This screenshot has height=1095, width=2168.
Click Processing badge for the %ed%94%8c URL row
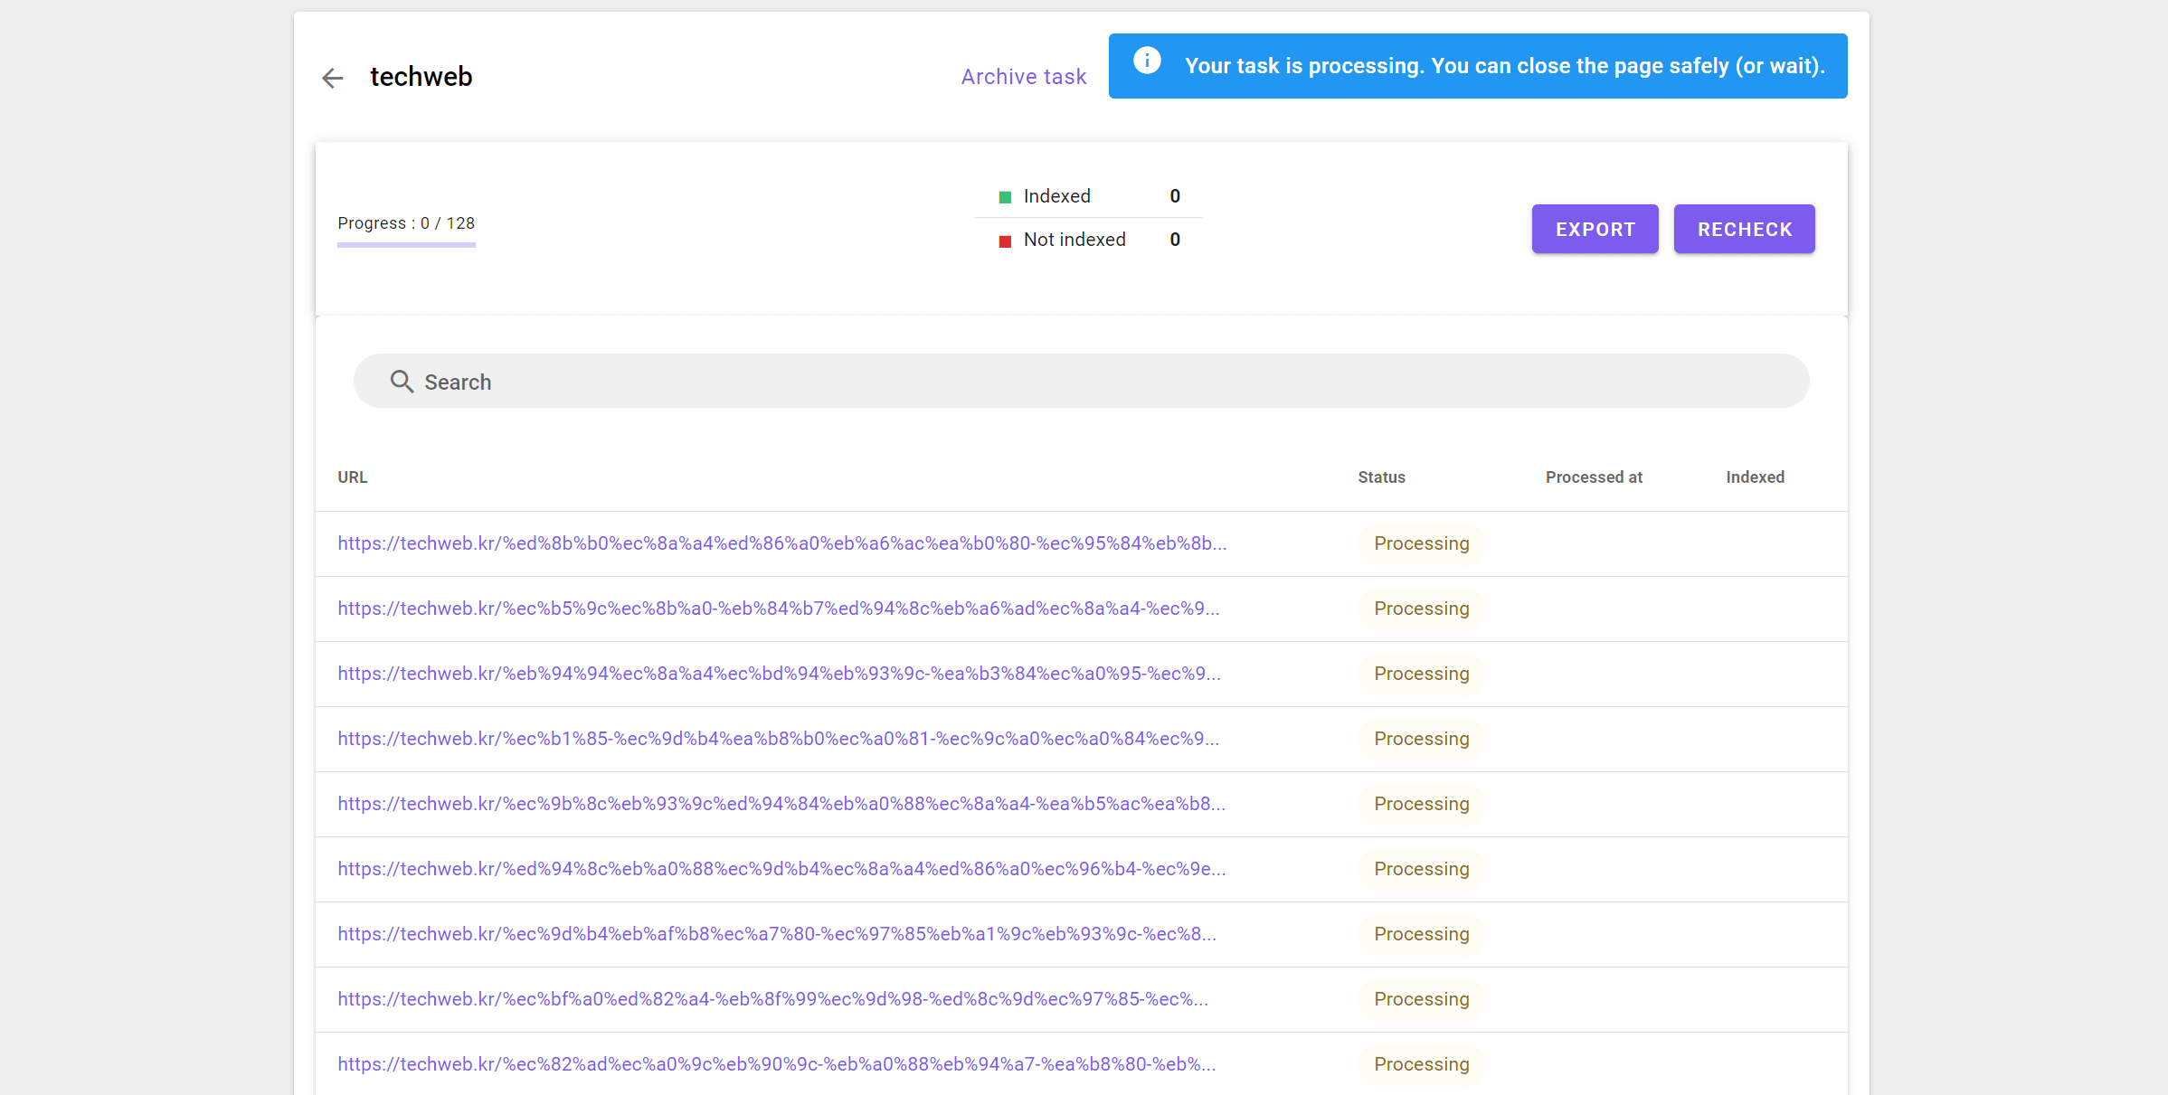coord(1421,869)
